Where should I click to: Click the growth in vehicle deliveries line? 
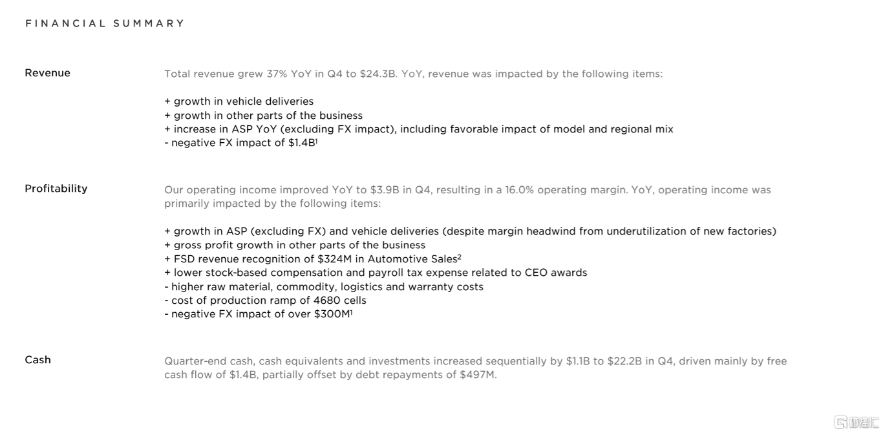point(239,101)
